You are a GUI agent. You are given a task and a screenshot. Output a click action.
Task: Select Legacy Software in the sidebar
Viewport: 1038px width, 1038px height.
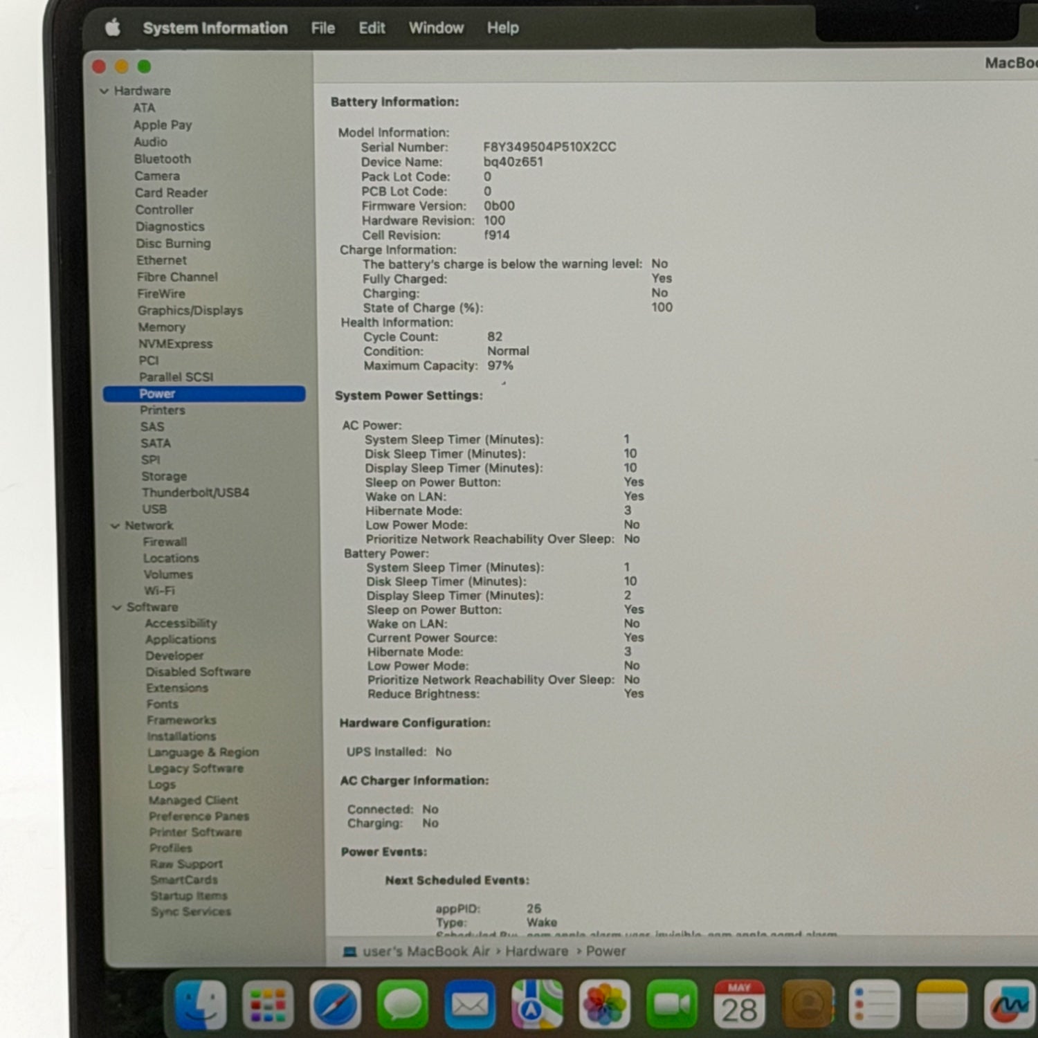(x=195, y=769)
